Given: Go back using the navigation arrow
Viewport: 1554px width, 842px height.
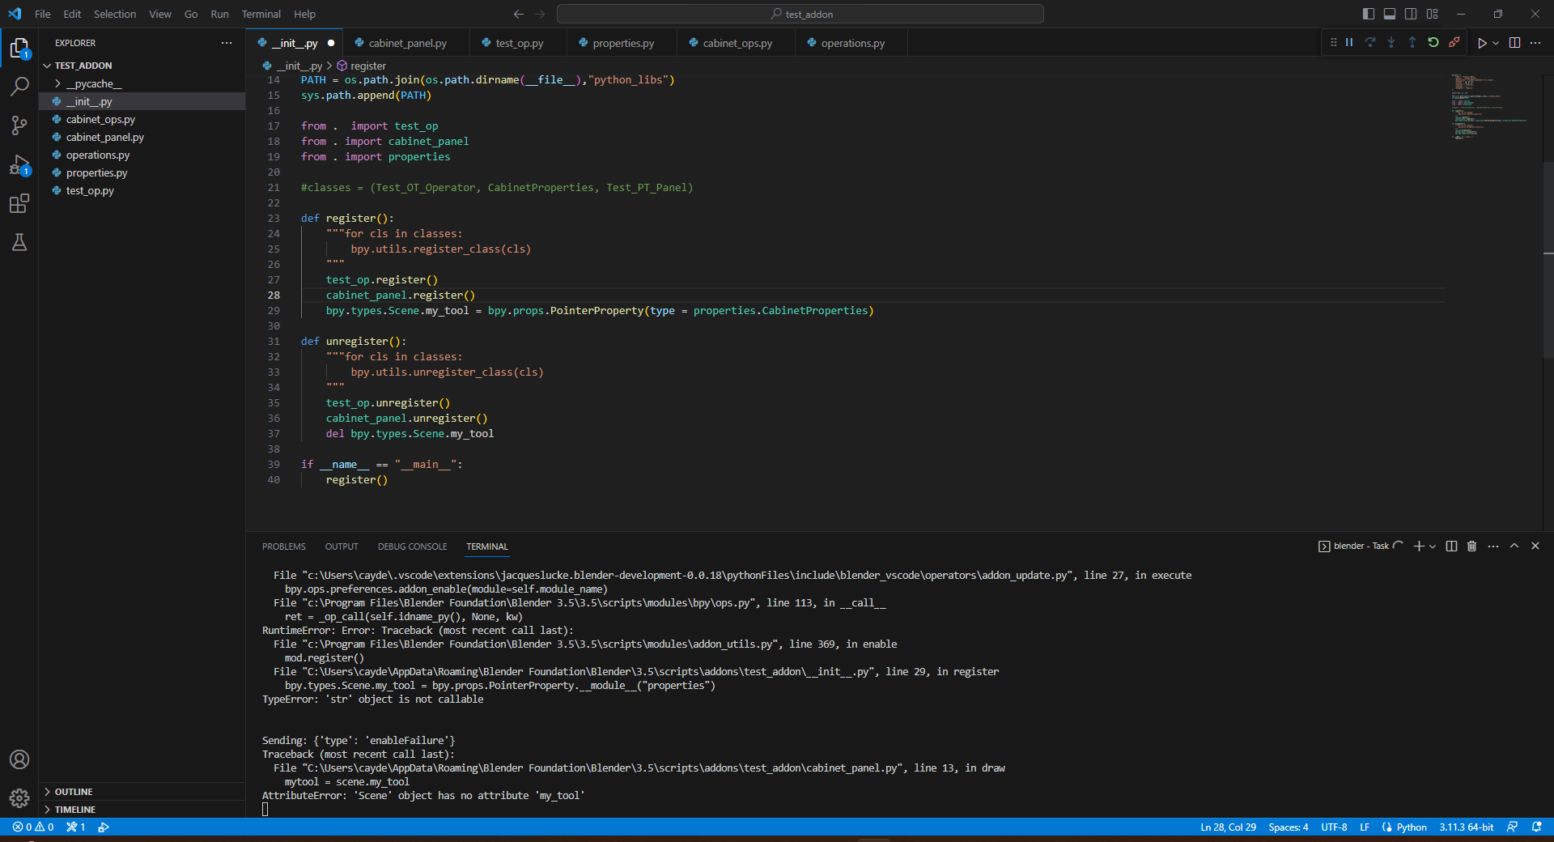Looking at the screenshot, I should click(519, 14).
